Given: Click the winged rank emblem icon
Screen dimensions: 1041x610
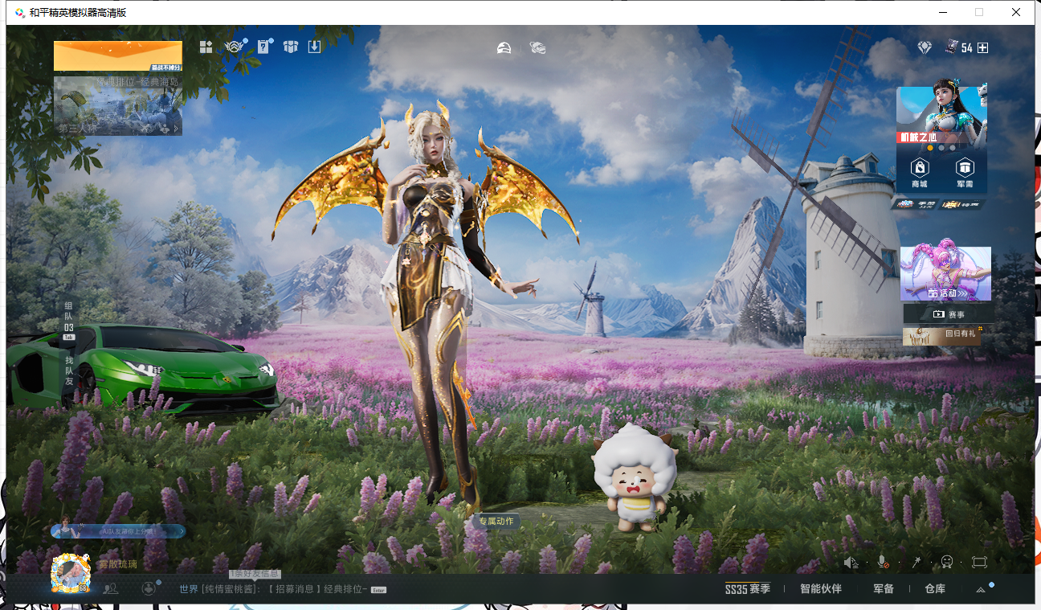Looking at the screenshot, I should click(x=234, y=47).
